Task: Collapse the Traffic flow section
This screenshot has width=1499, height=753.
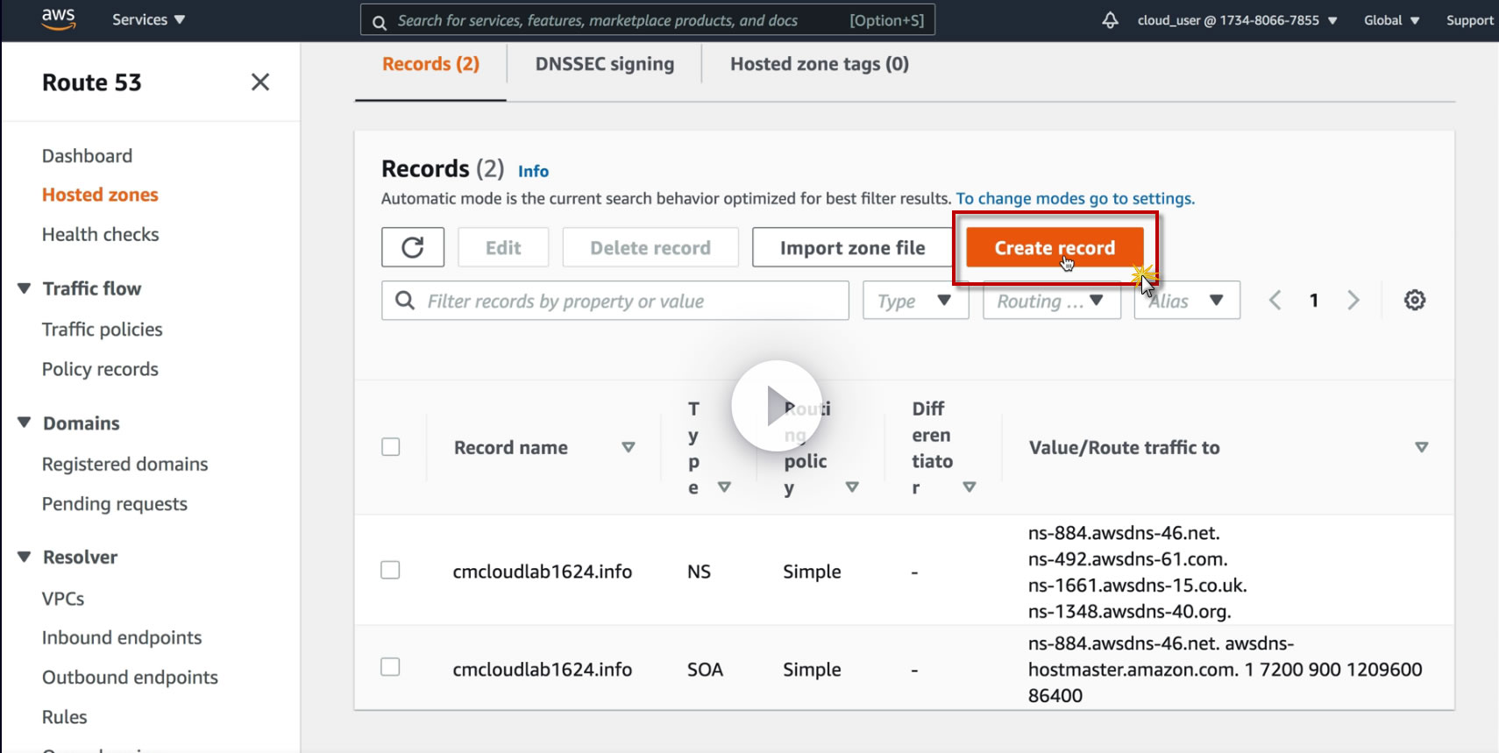Action: (25, 288)
